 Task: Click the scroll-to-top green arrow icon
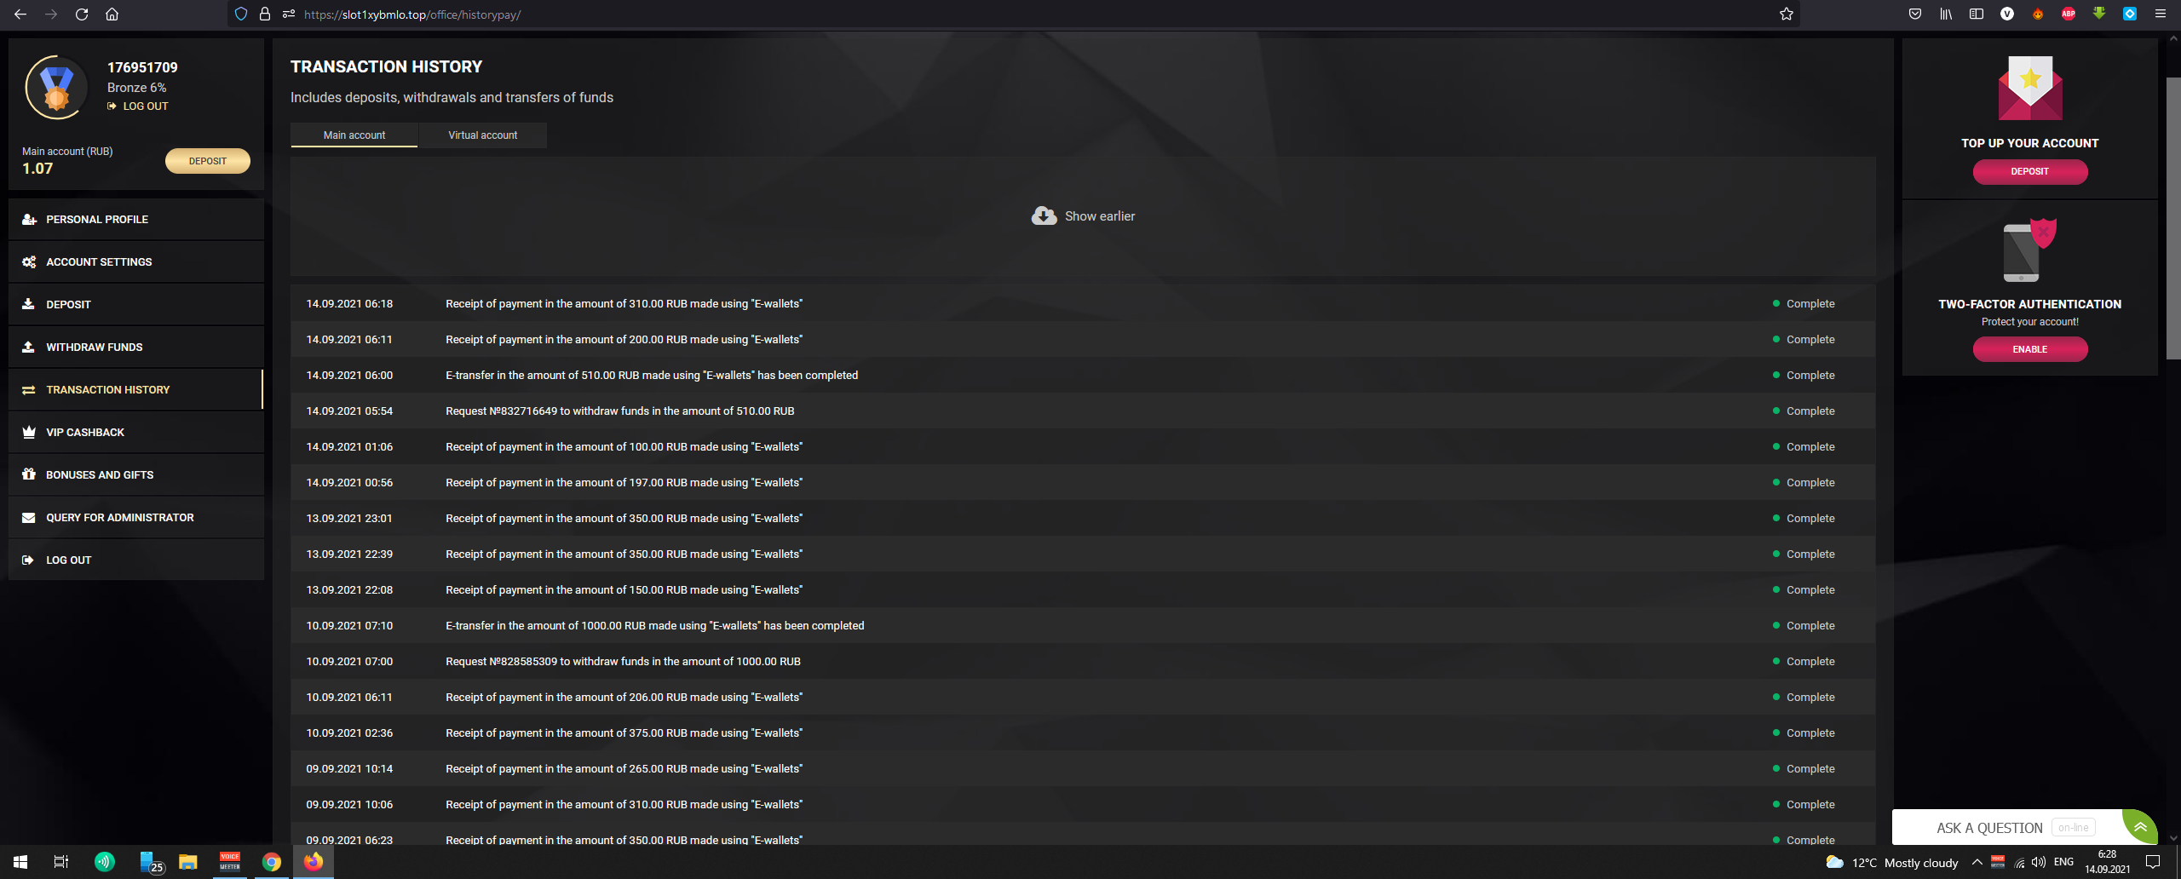tap(2139, 827)
